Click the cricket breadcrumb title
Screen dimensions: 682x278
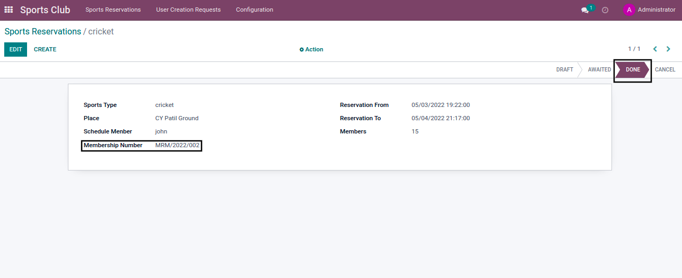101,31
